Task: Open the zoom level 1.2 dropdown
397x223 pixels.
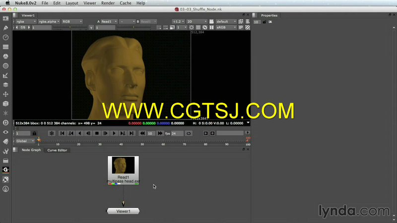Action: 178,21
